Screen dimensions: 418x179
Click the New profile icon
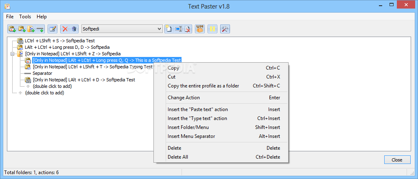(x=169, y=29)
